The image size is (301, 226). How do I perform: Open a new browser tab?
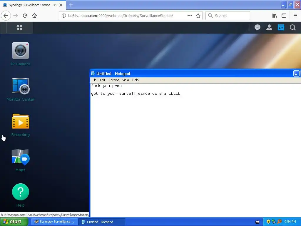(71, 5)
